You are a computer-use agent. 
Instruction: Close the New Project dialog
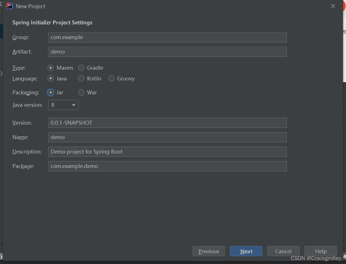coord(333,6)
